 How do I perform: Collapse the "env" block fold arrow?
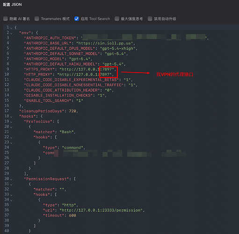pos(11,33)
